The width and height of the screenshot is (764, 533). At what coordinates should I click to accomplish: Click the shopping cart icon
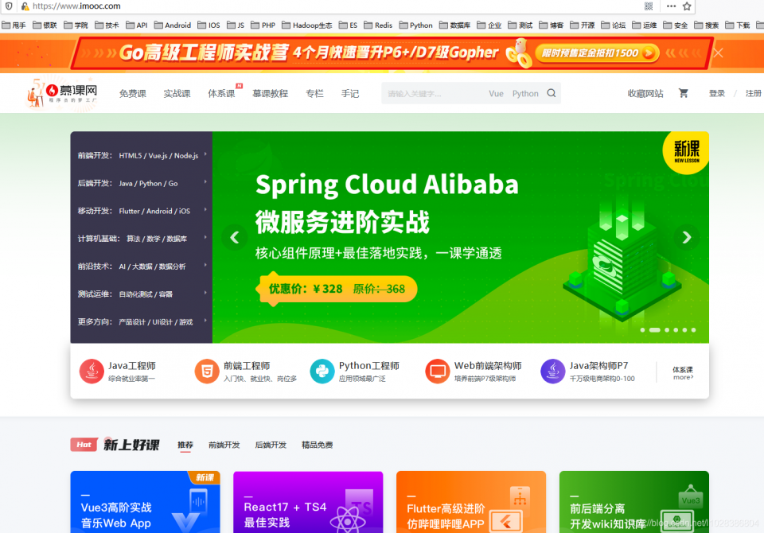pyautogui.click(x=683, y=93)
